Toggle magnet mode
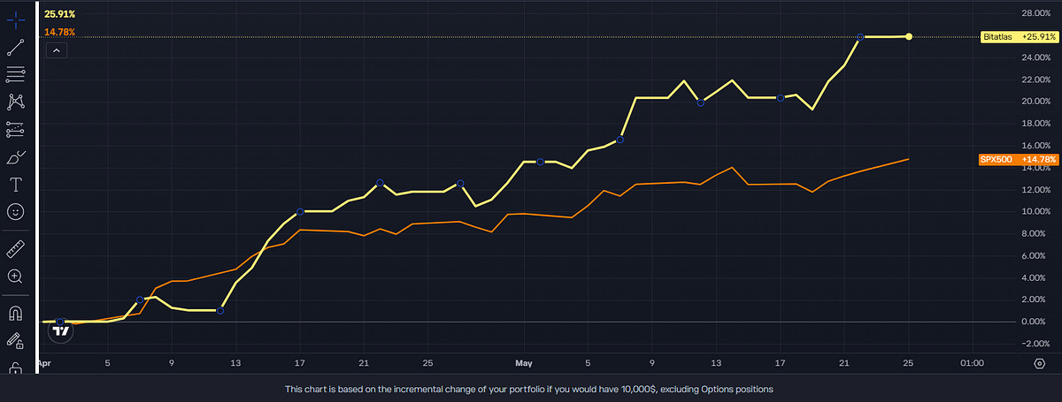Viewport: 1062px width, 402px height. point(15,312)
